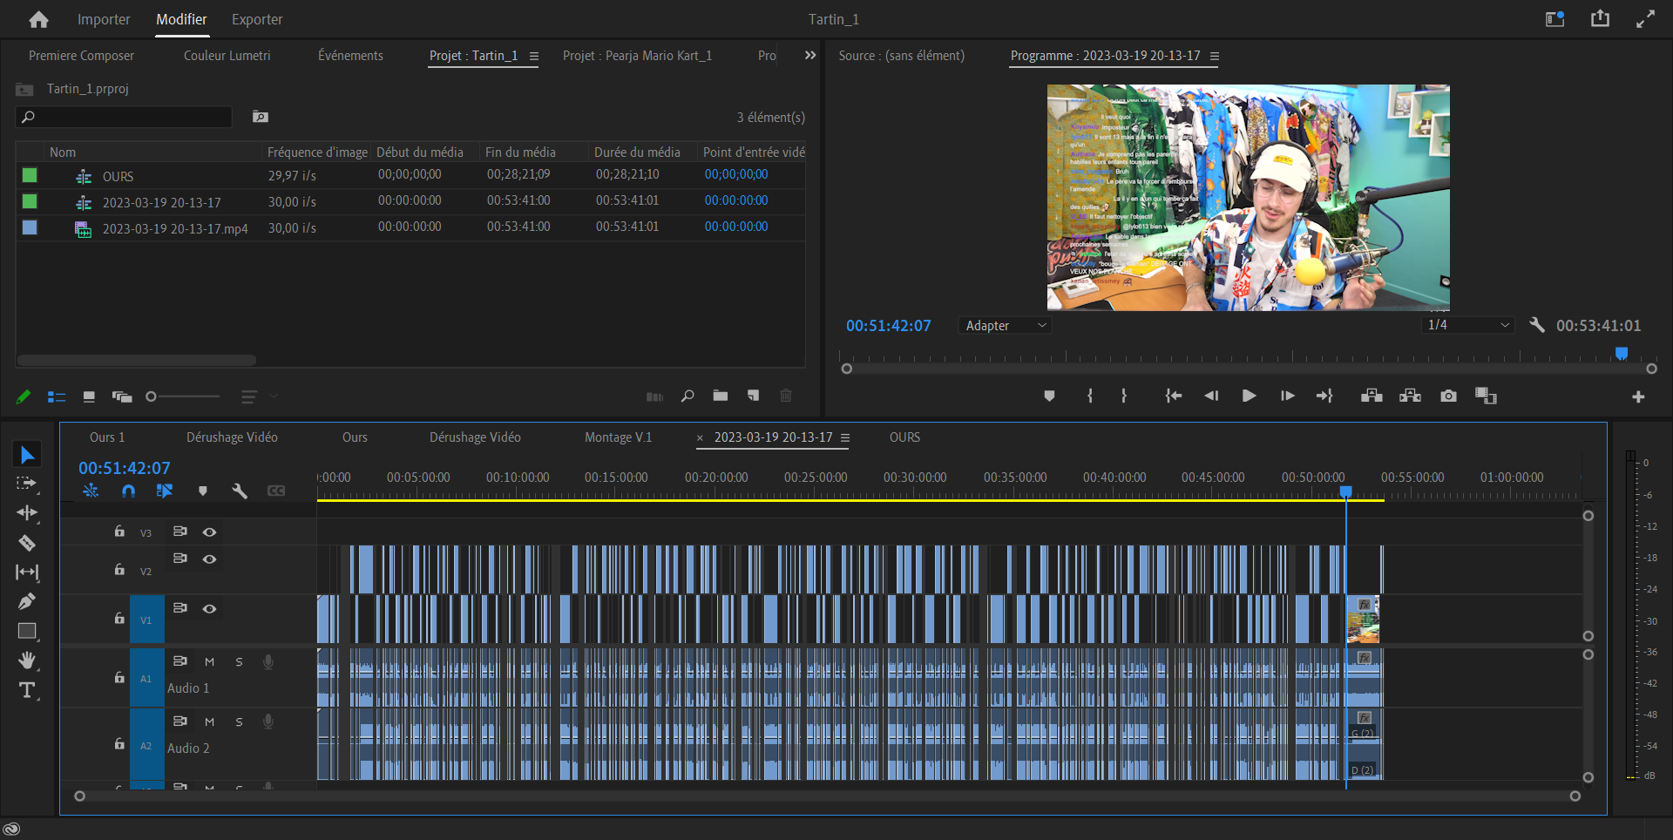This screenshot has width=1673, height=840.
Task: Open the Adapter zoom level dropdown
Action: [1005, 325]
